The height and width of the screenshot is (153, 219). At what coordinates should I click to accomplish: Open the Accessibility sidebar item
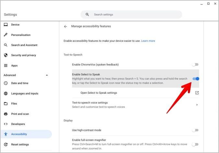[19, 134]
